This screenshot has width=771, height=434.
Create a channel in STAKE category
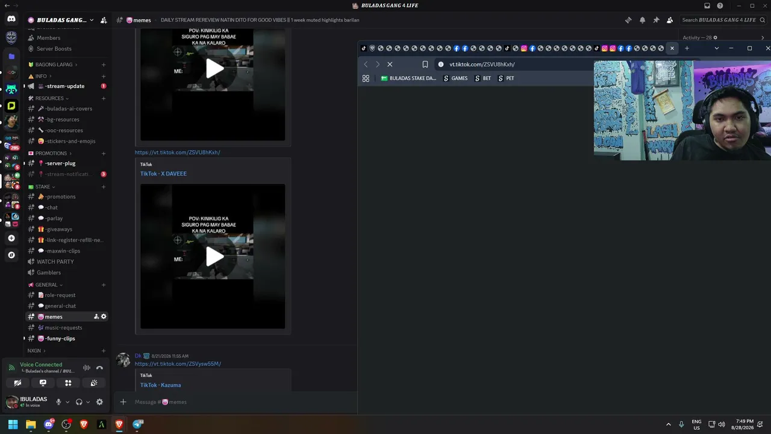(x=104, y=187)
